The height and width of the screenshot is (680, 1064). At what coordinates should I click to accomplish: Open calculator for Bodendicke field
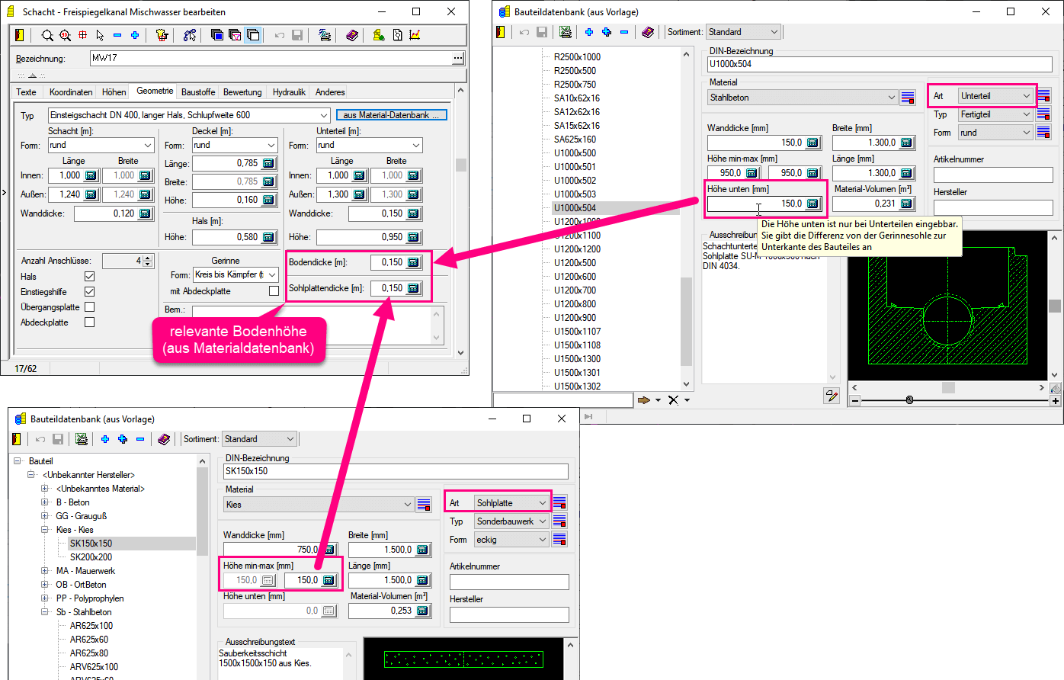(x=412, y=262)
